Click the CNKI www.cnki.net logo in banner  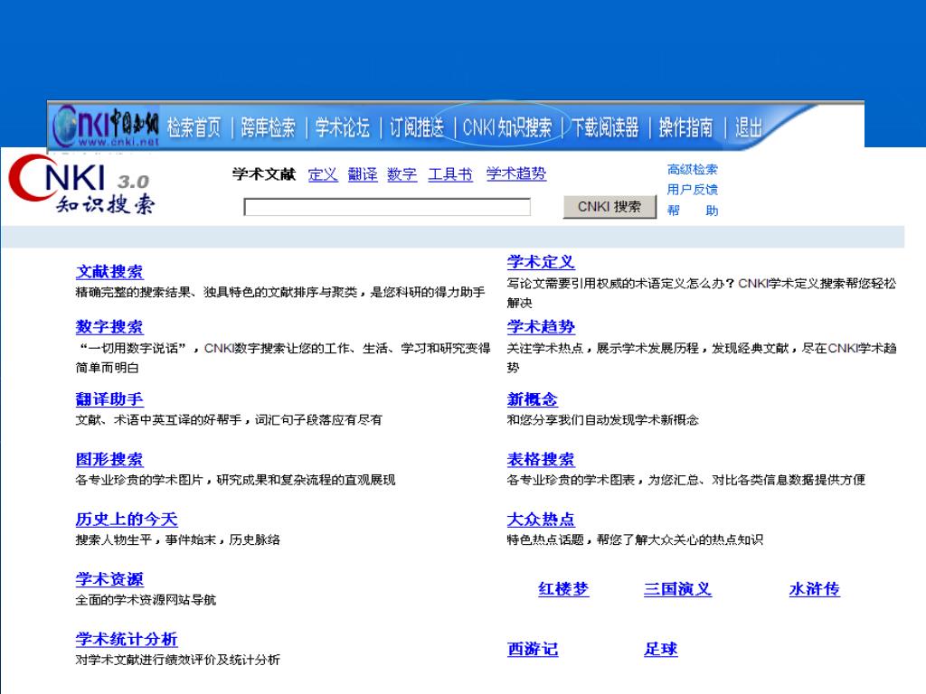106,126
